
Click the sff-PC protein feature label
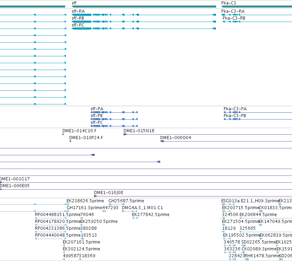(x=97, y=123)
